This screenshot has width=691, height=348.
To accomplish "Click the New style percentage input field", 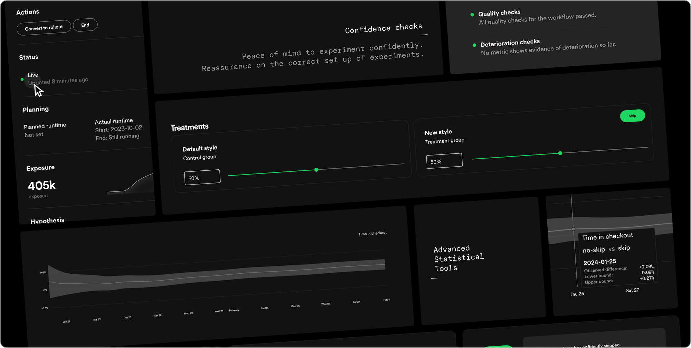I will click(444, 161).
